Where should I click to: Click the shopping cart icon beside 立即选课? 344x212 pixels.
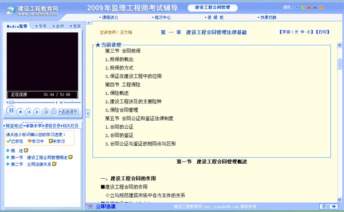[89, 206]
